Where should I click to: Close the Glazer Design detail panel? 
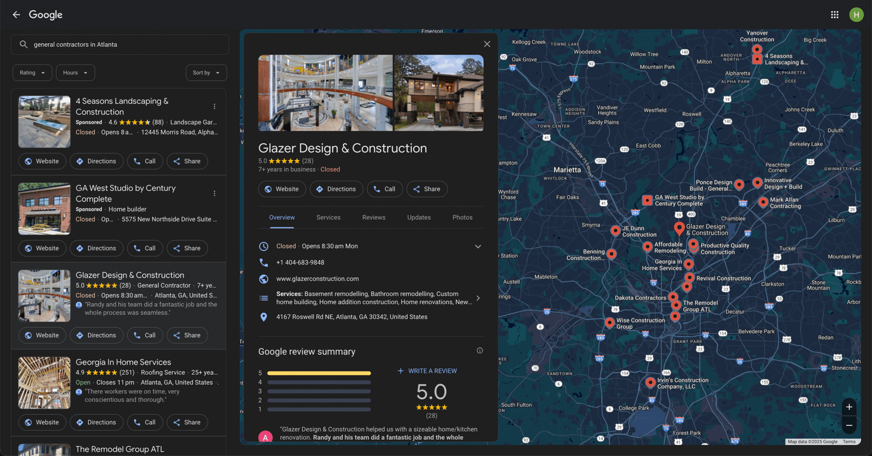pos(487,44)
